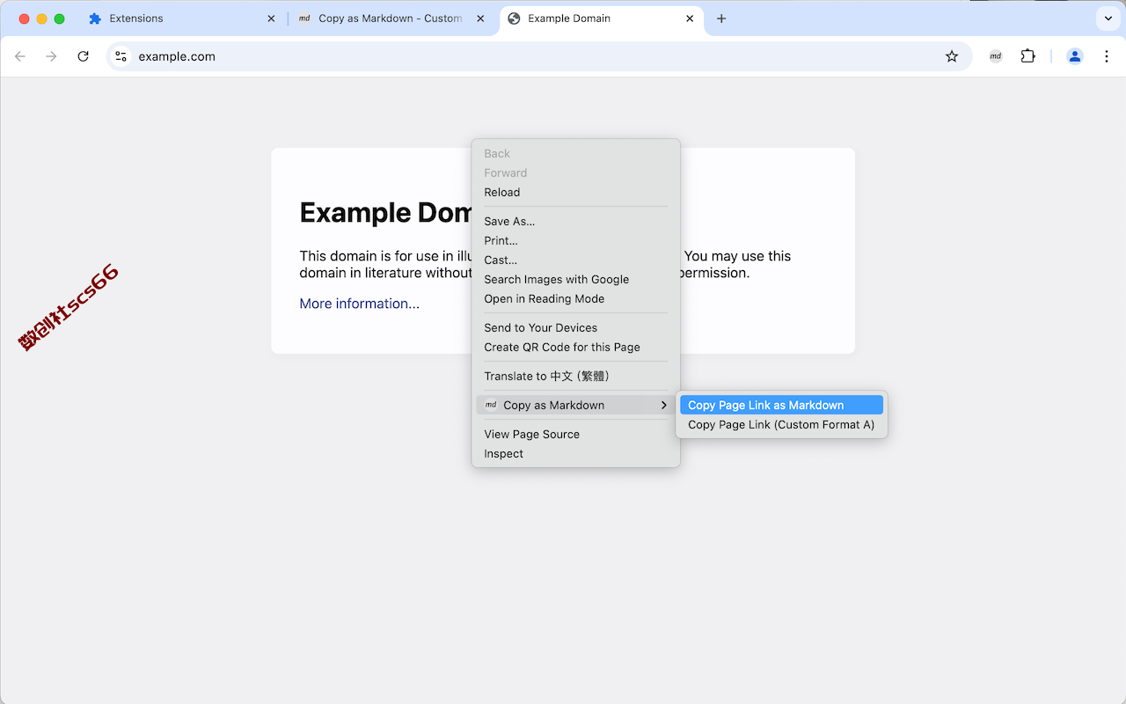Viewport: 1126px width, 704px height.
Task: Open the More information... link
Action: pyautogui.click(x=359, y=304)
